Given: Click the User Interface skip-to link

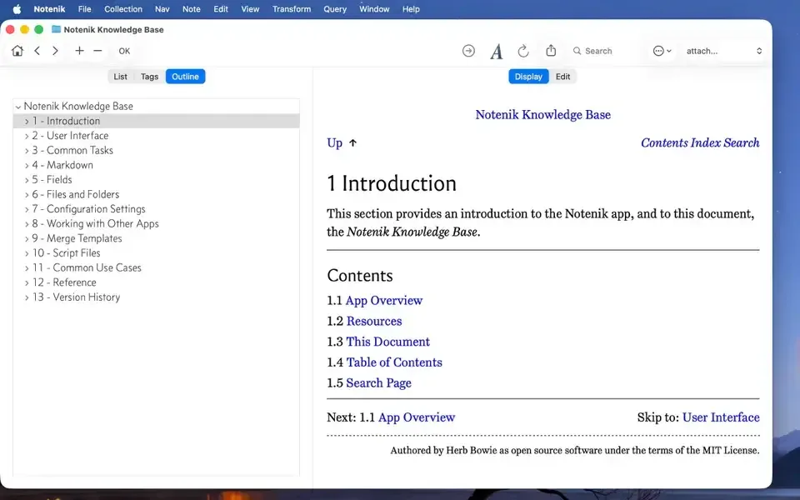Looking at the screenshot, I should pos(720,417).
